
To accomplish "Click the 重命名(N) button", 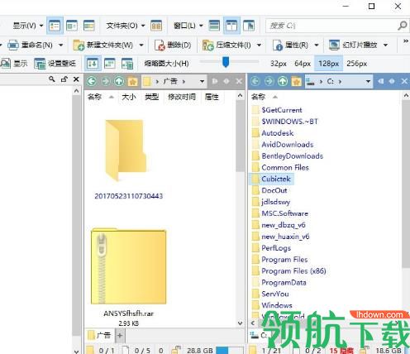I will [x=31, y=45].
